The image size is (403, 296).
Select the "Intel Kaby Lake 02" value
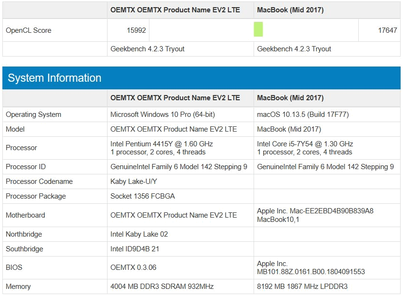coord(139,234)
